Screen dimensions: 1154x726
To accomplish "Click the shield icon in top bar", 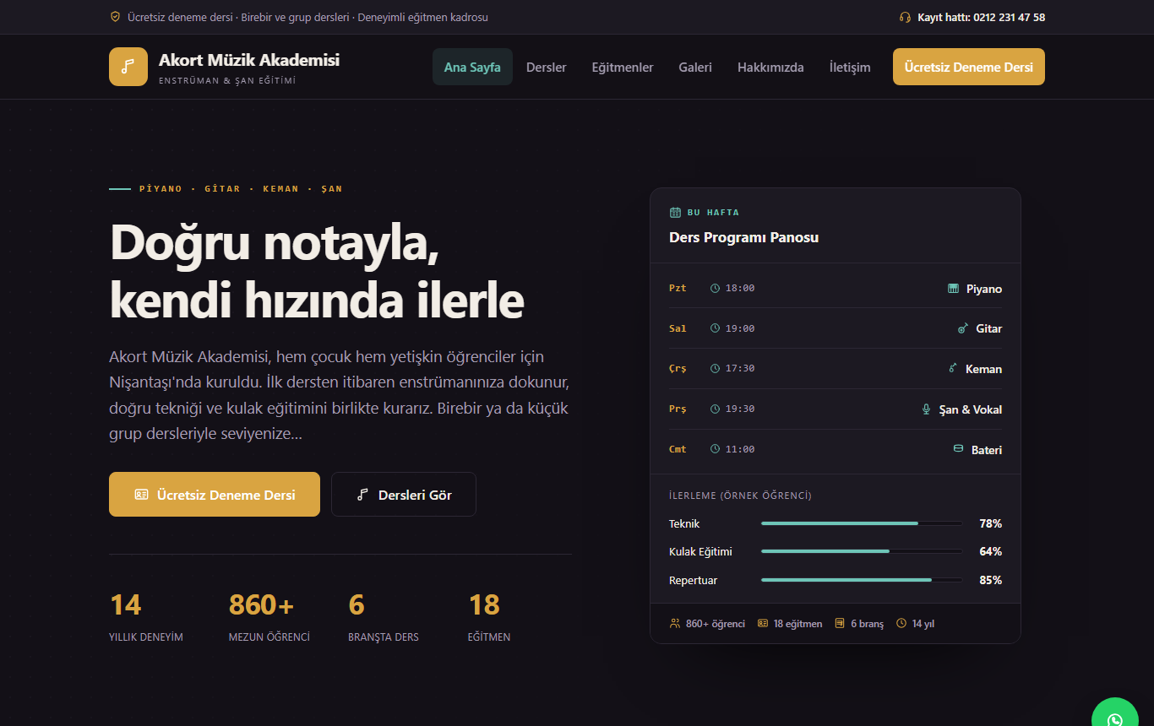I will tap(115, 17).
